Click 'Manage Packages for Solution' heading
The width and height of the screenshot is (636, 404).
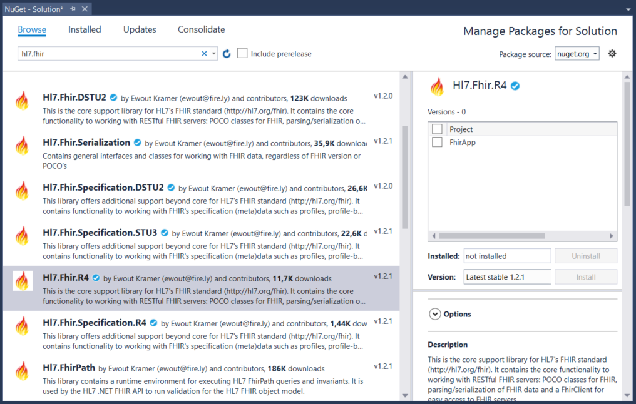click(540, 31)
